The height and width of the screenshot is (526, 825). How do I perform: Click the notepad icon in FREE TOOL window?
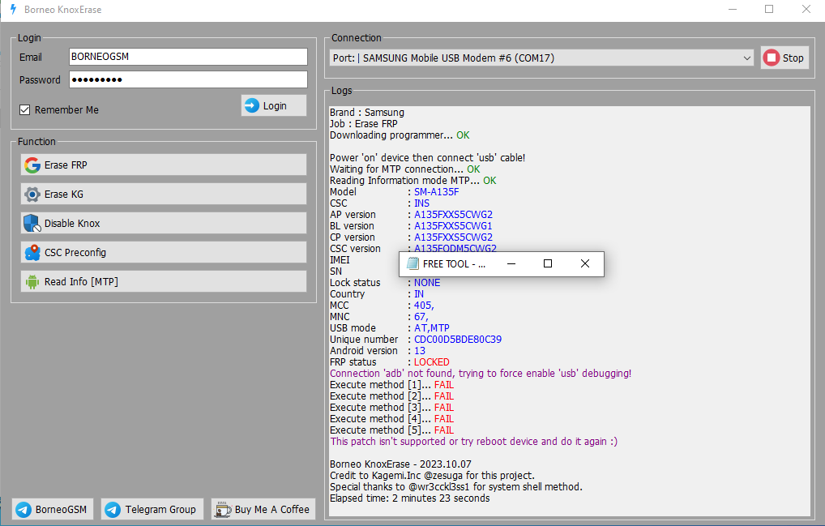click(x=413, y=263)
